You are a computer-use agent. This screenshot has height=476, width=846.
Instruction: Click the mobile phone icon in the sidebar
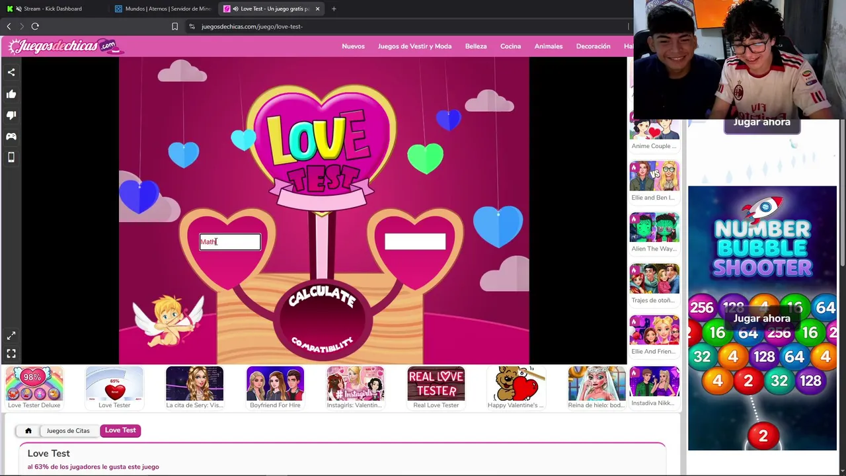pos(11,157)
